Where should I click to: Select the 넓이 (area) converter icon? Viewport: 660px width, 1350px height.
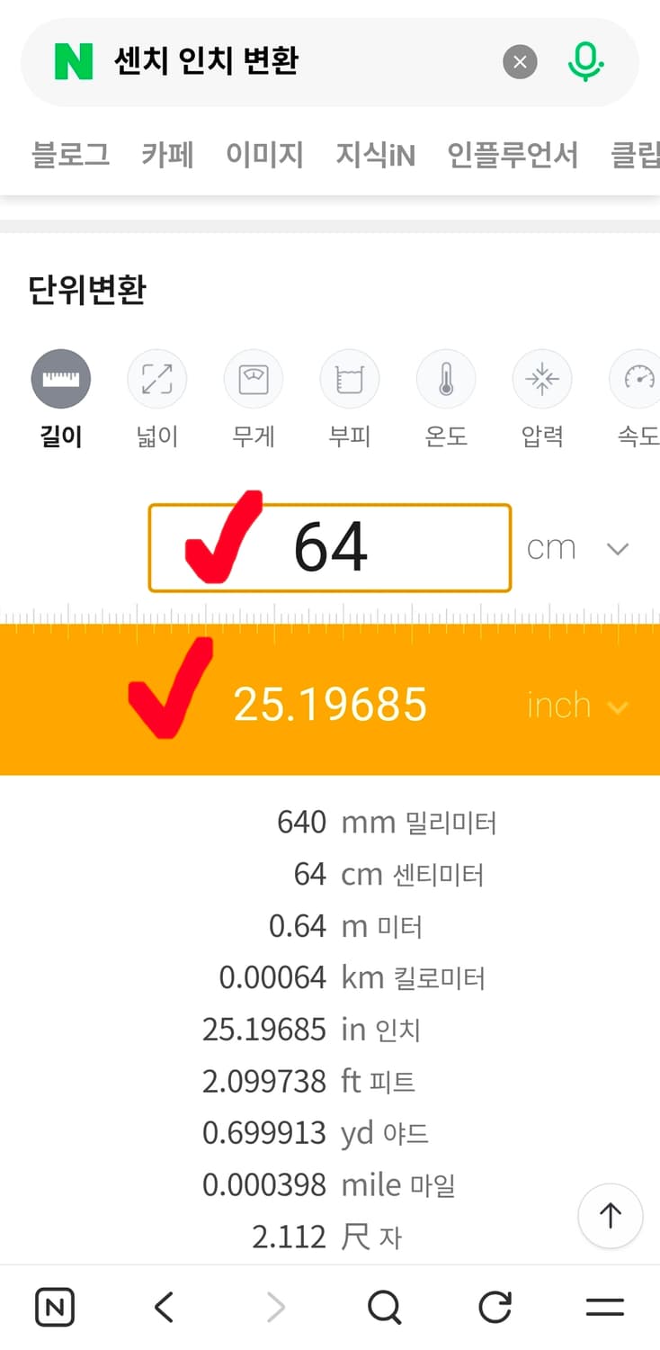tap(157, 378)
